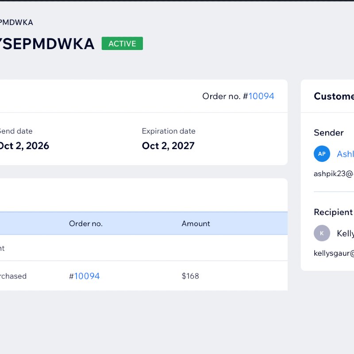This screenshot has height=354, width=354.
Task: Click the K recipient avatar
Action: pos(322,233)
